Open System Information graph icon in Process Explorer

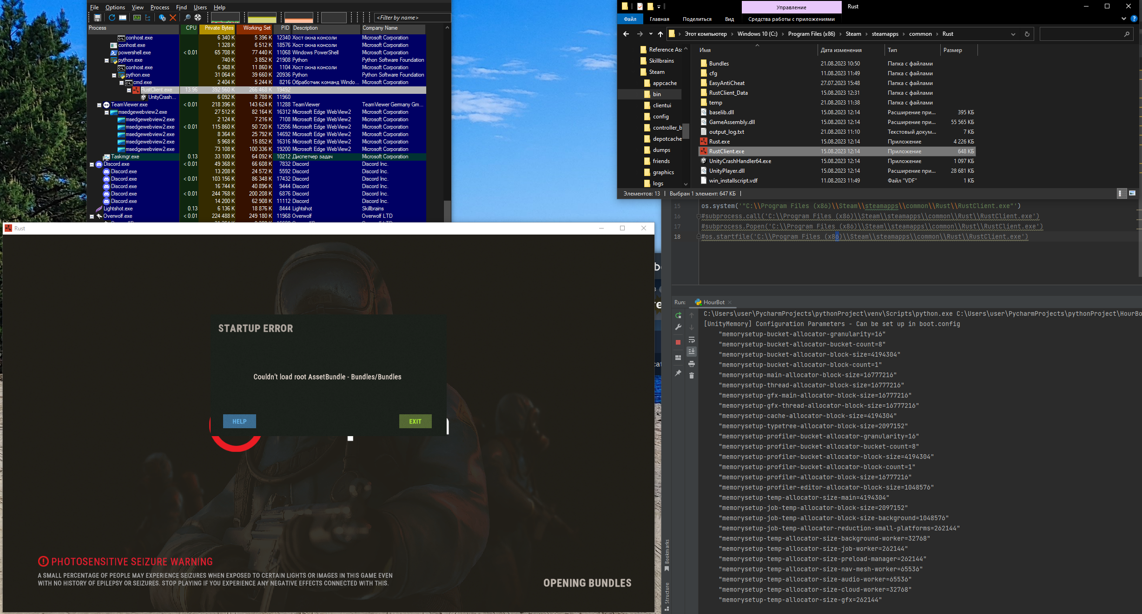pyautogui.click(x=137, y=18)
